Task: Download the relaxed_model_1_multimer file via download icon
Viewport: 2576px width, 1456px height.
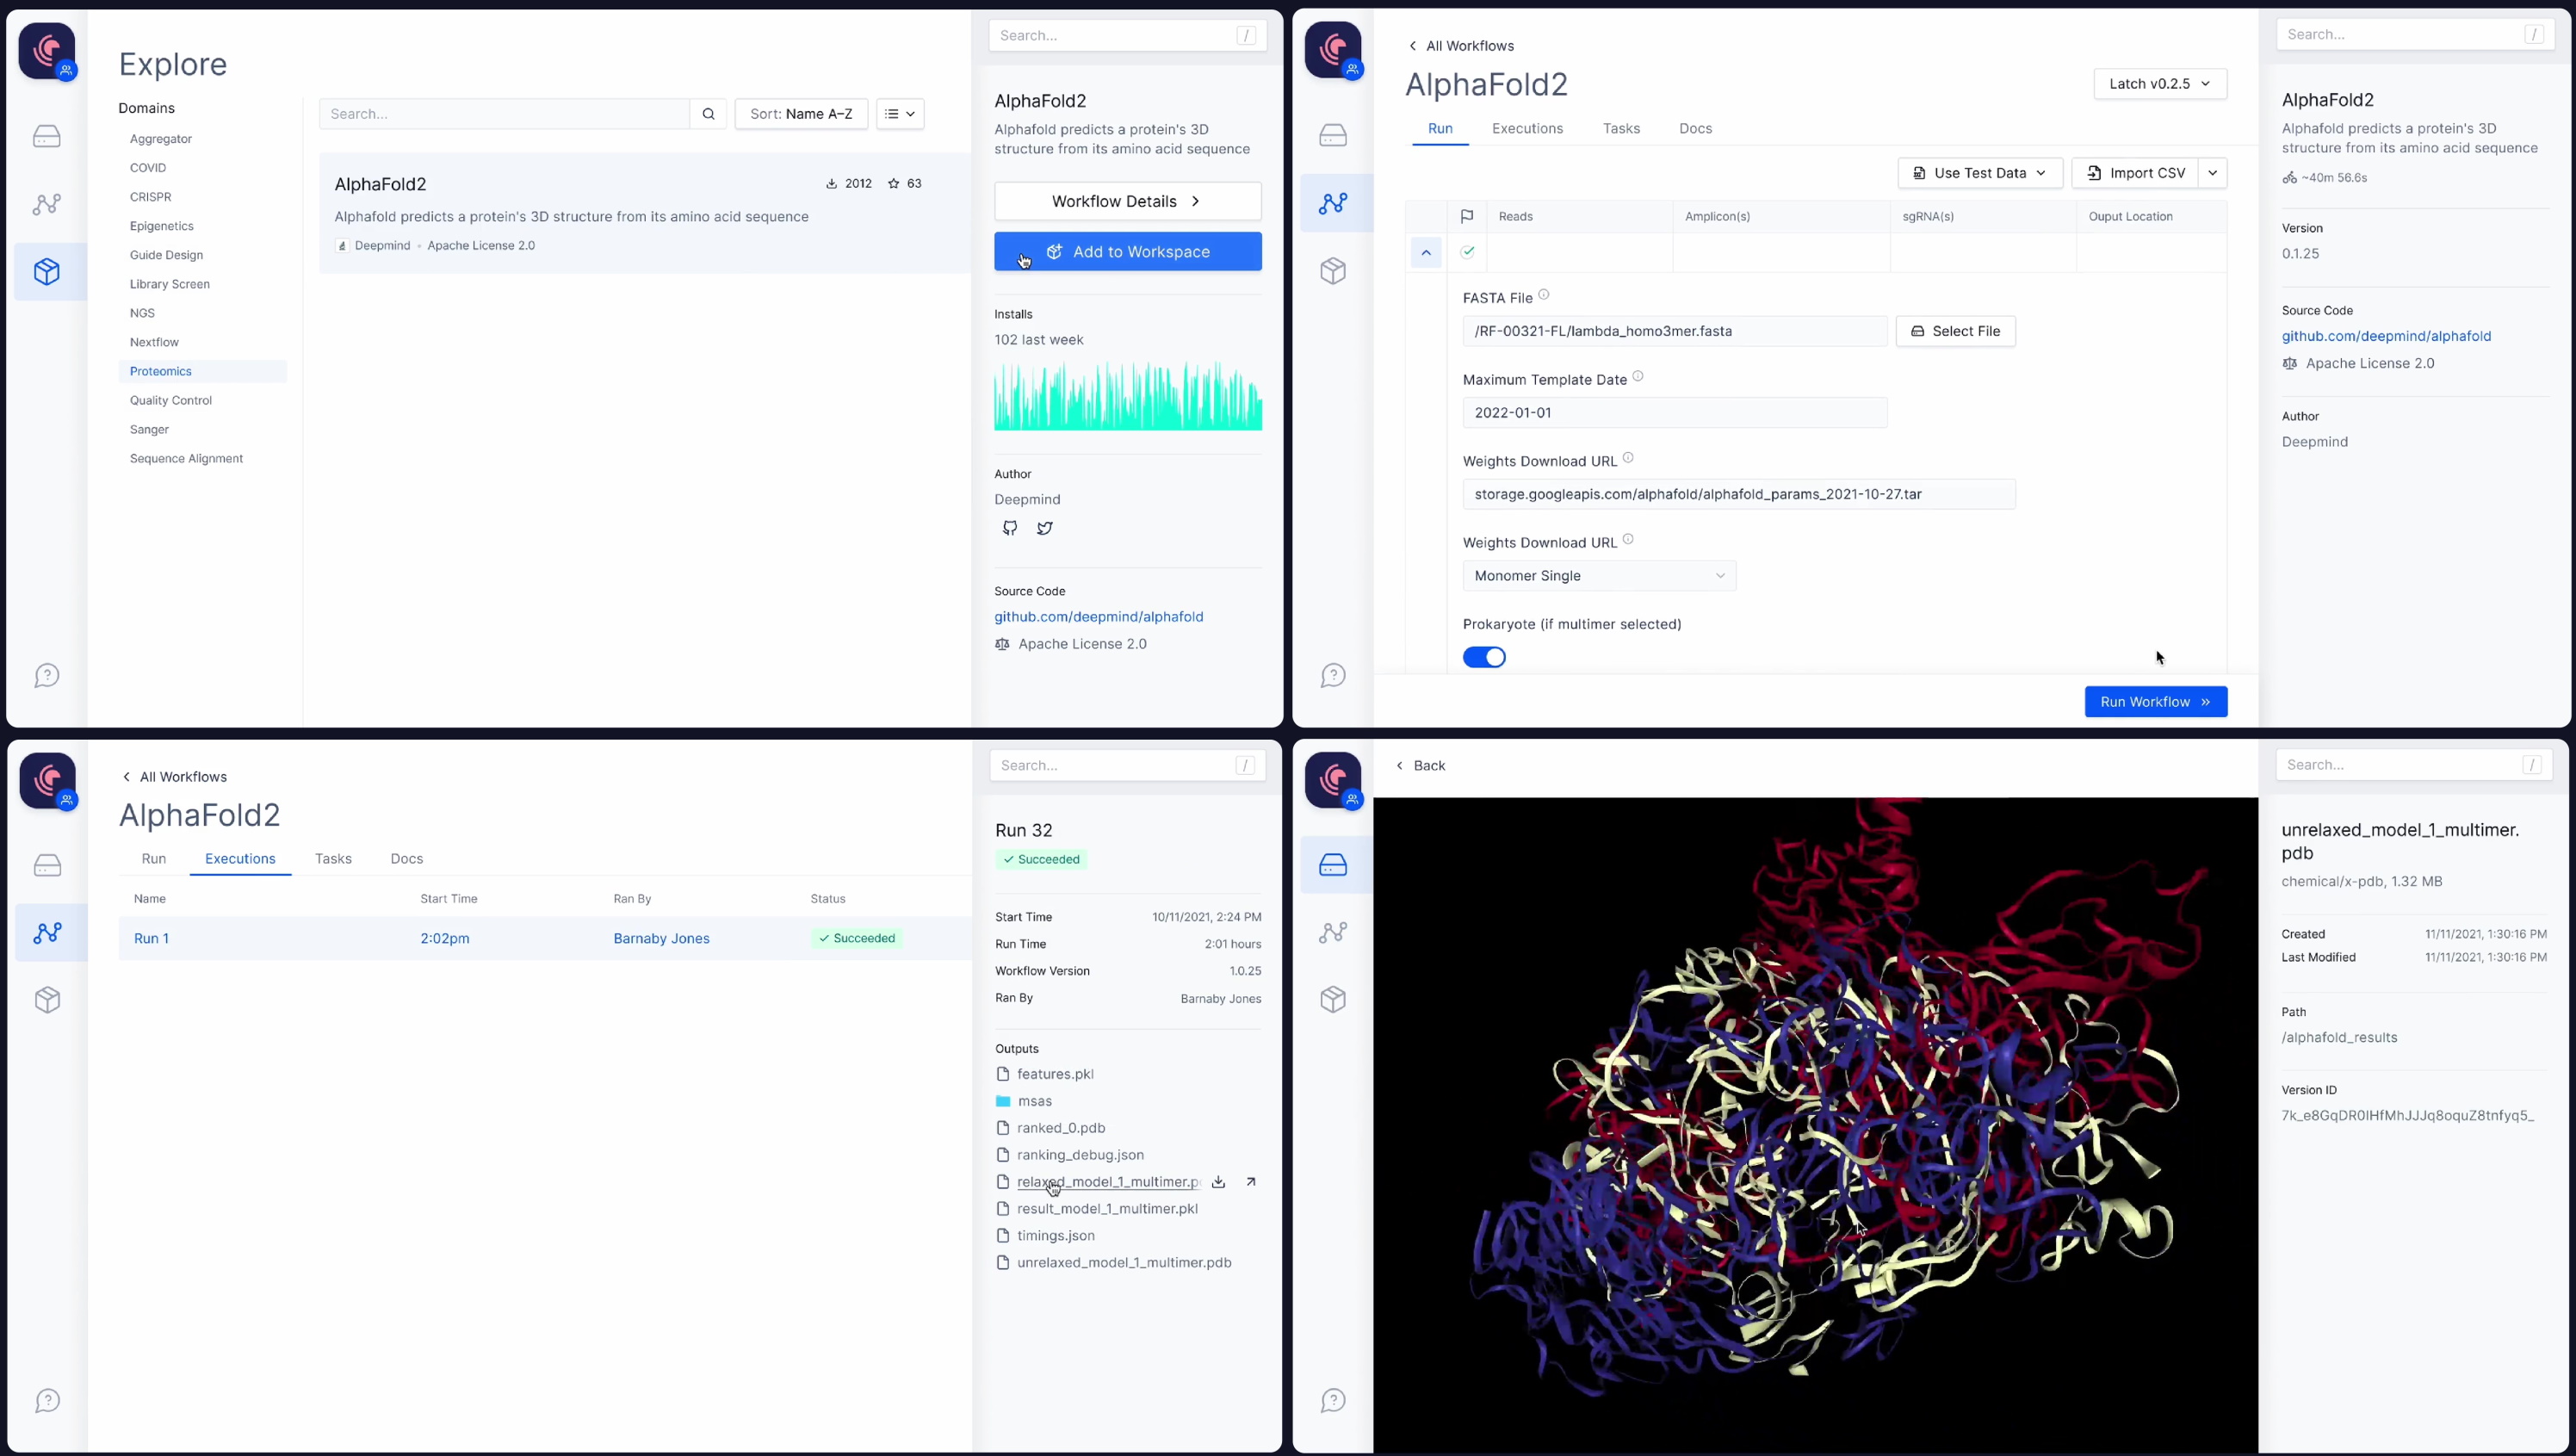Action: point(1218,1182)
